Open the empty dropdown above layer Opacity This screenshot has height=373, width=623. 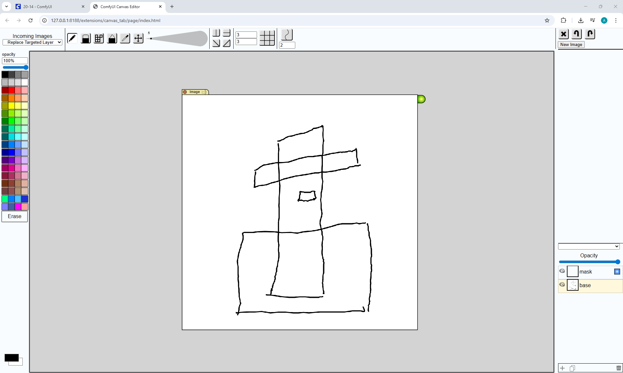[589, 247]
